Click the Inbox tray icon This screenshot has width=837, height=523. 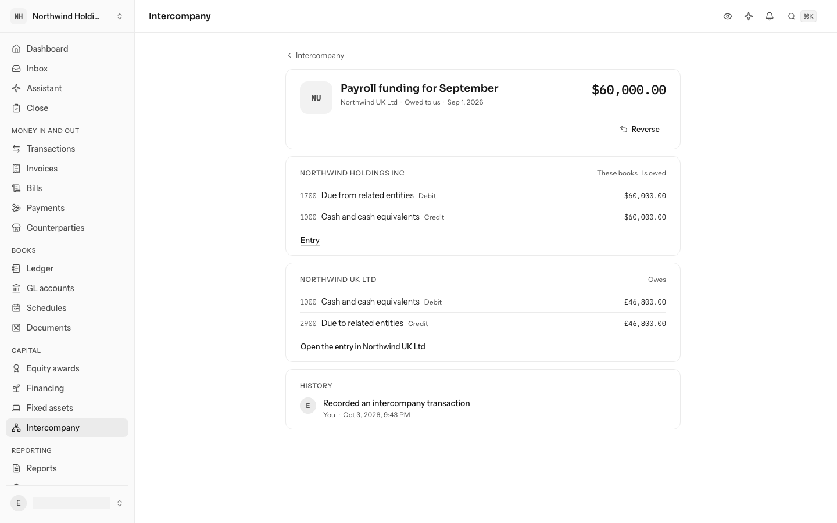point(16,69)
